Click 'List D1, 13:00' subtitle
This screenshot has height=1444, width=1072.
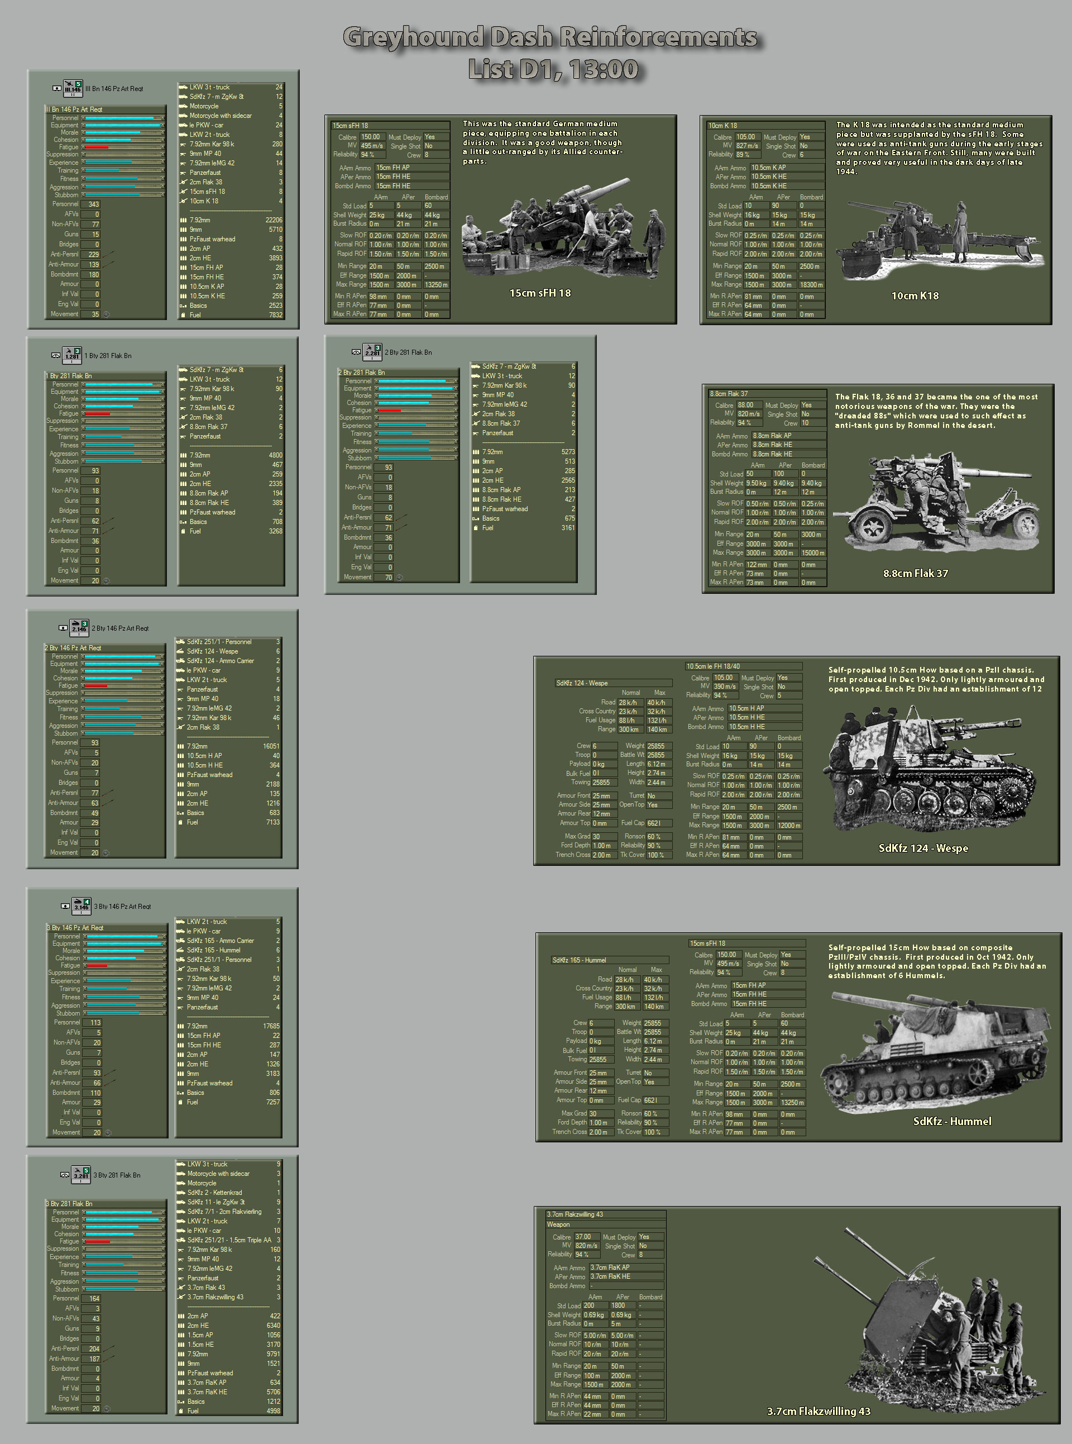pos(553,69)
